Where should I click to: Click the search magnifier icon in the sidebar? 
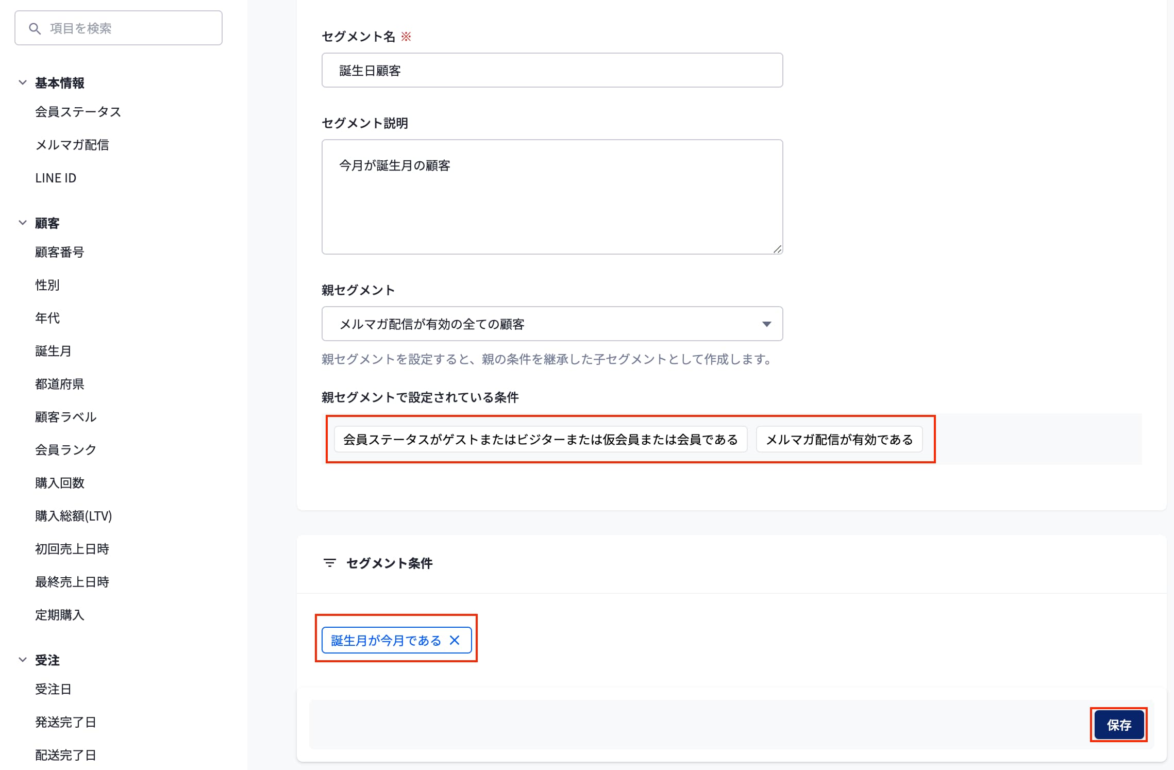(34, 28)
